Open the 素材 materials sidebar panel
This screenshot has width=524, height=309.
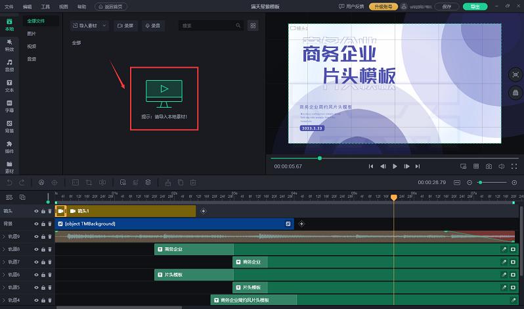(9, 167)
